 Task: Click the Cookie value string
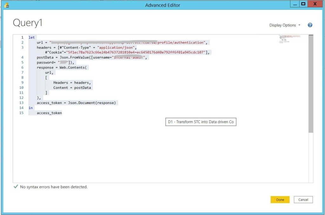136,52
